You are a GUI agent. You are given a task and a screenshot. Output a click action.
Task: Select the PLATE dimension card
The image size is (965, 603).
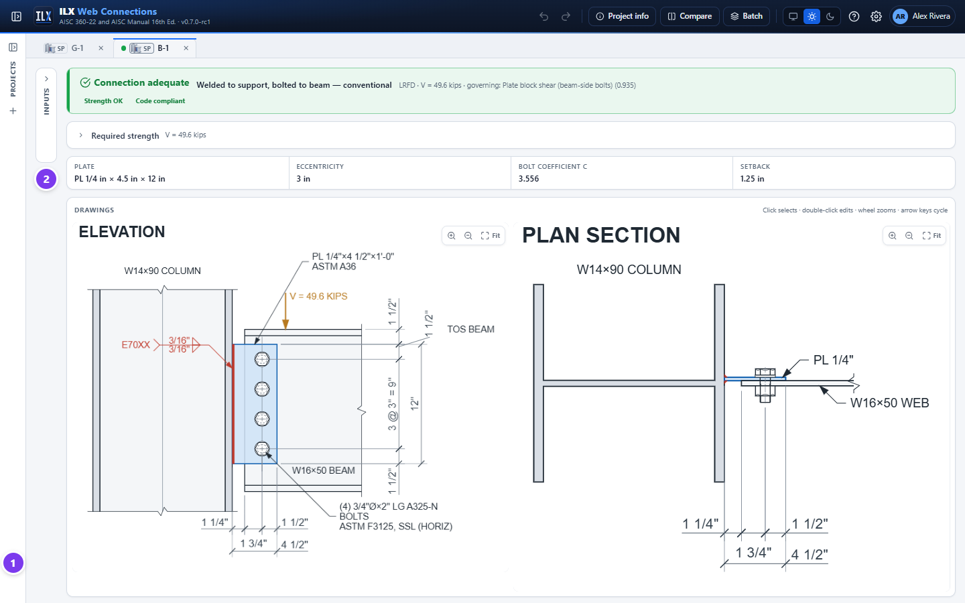[178, 173]
